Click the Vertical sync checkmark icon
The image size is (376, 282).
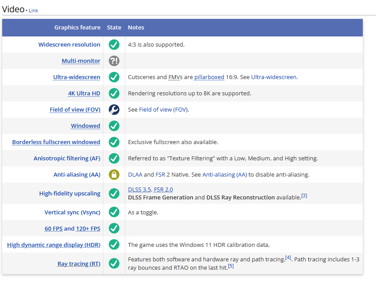114,212
